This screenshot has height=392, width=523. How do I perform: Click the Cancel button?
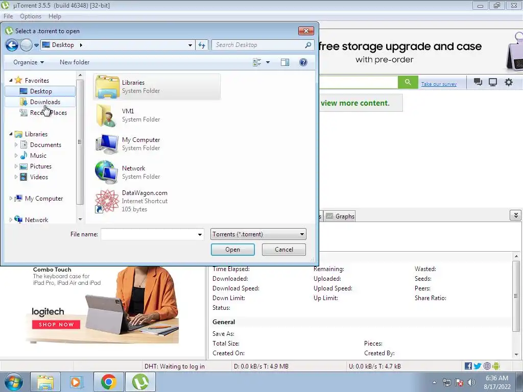click(x=284, y=250)
